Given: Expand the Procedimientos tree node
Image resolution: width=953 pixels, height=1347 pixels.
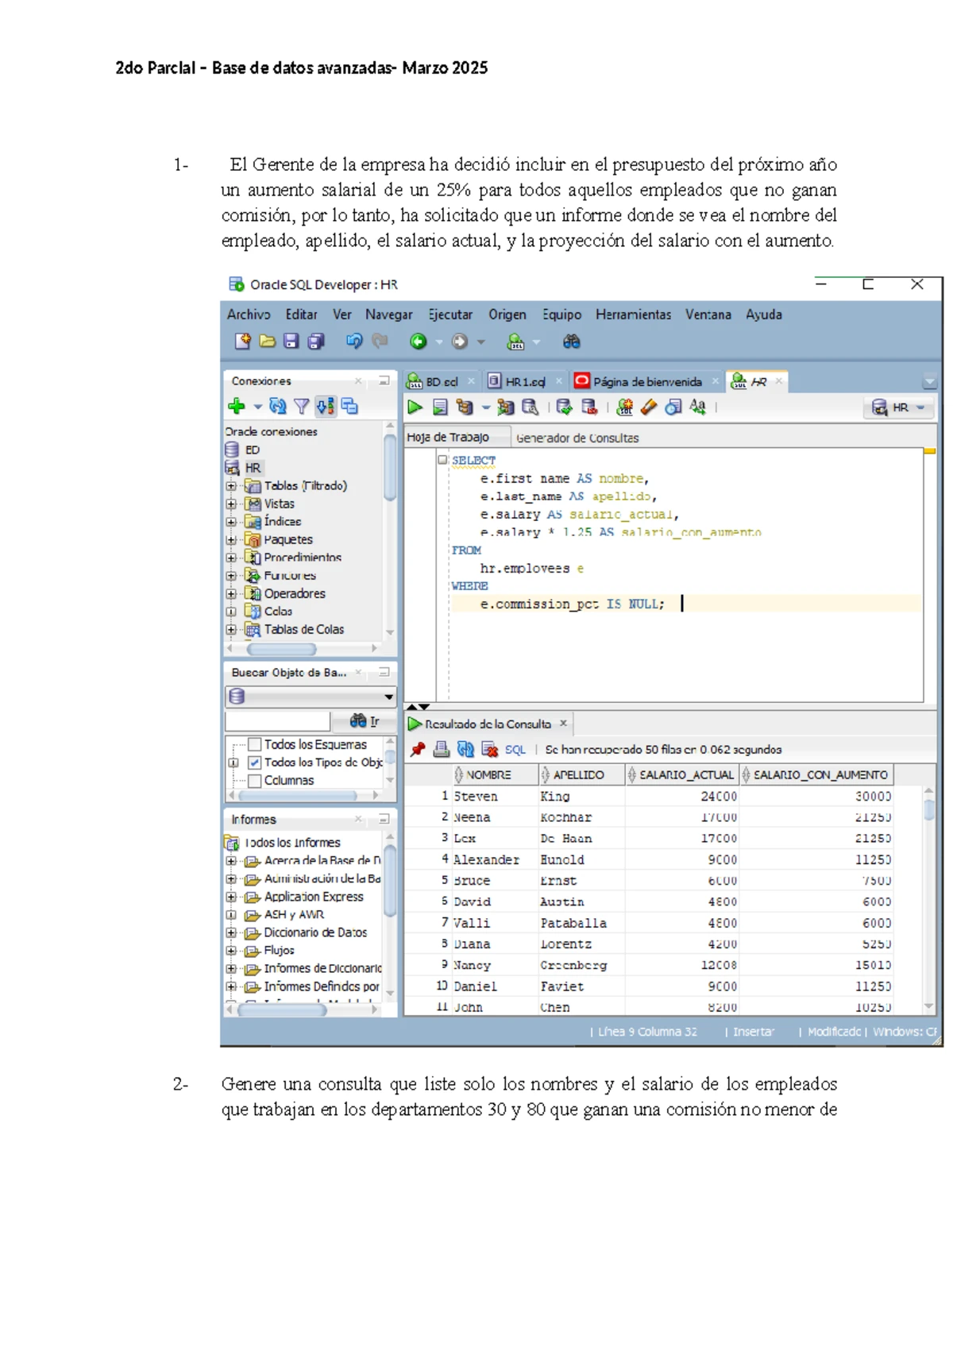Looking at the screenshot, I should pos(231,558).
